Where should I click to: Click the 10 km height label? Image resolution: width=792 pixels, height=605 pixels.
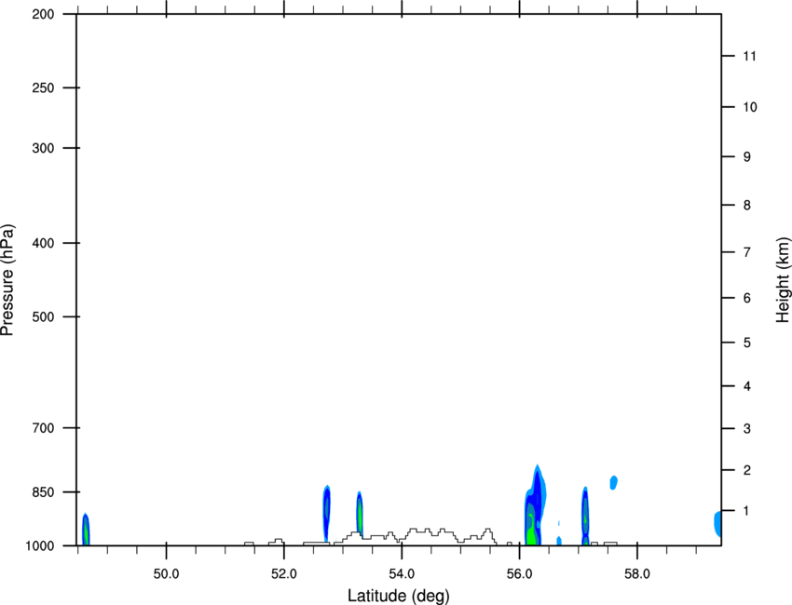[750, 107]
